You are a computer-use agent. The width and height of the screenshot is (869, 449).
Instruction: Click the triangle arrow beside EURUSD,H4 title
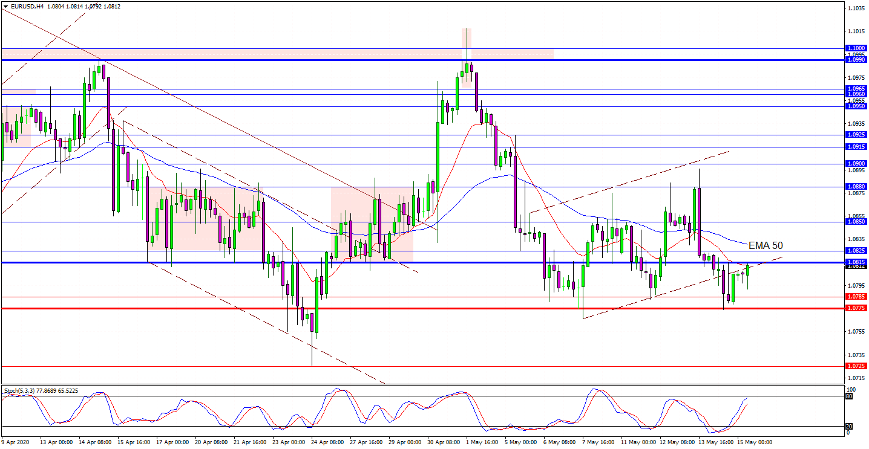tap(5, 6)
